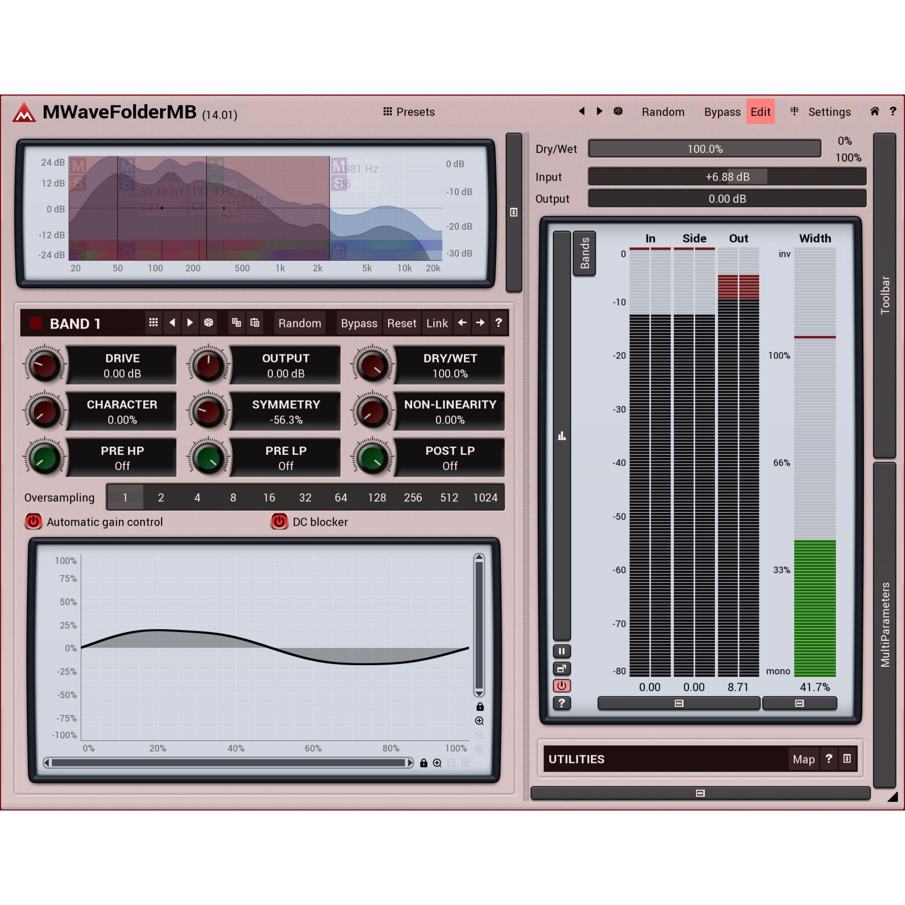Click Band 1 Random button
This screenshot has height=905, width=905.
pyautogui.click(x=300, y=323)
